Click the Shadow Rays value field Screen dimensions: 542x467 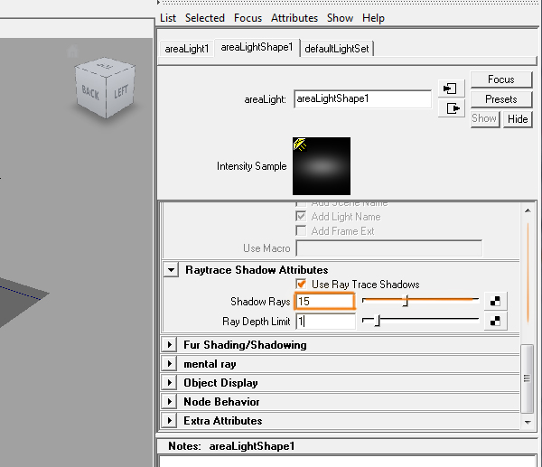[324, 301]
